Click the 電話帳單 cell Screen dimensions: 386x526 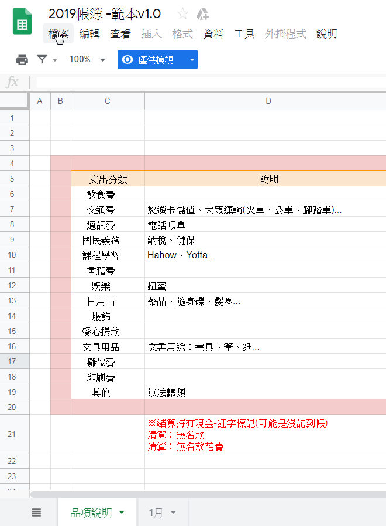[x=266, y=224]
